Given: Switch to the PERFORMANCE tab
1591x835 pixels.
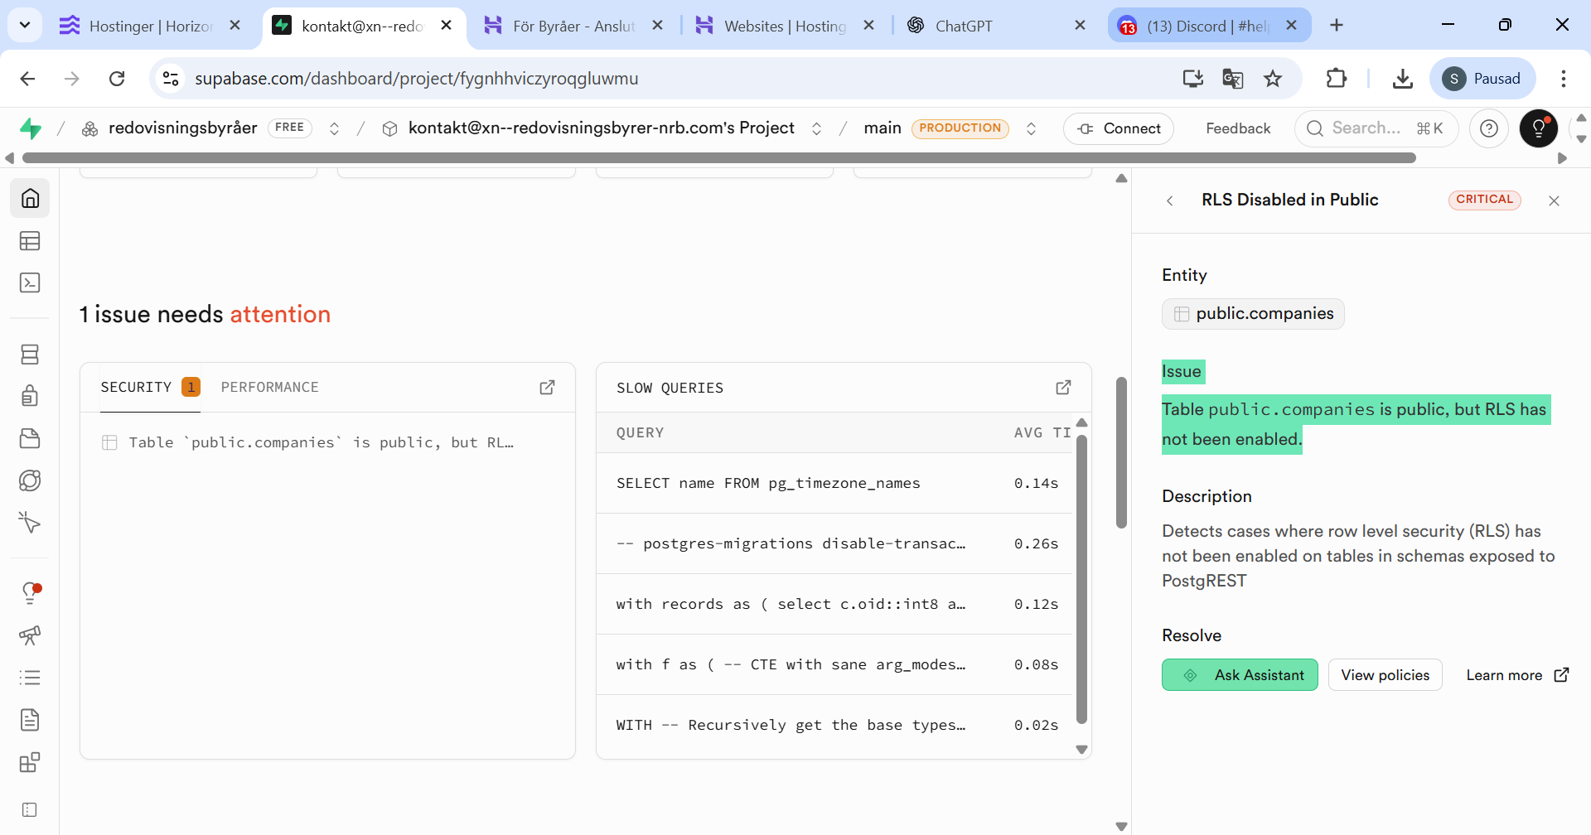Looking at the screenshot, I should [269, 387].
